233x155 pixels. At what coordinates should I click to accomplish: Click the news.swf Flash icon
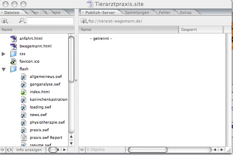click(23, 115)
